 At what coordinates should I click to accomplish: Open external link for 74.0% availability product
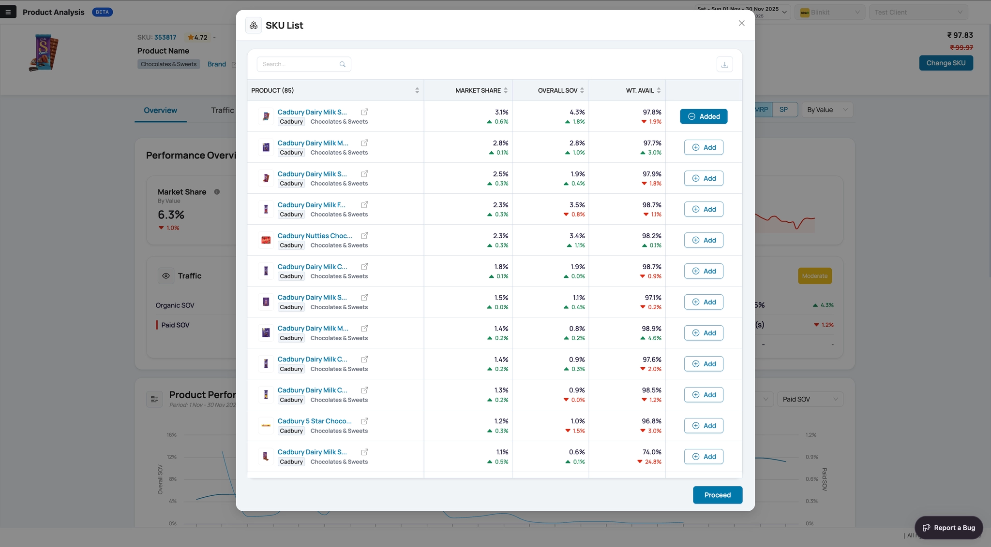coord(364,452)
